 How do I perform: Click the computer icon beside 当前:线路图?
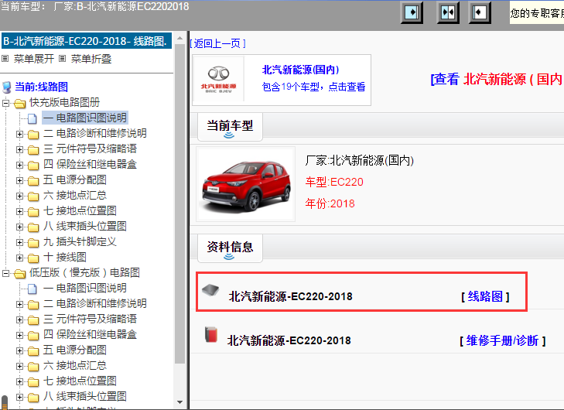[x=6, y=87]
